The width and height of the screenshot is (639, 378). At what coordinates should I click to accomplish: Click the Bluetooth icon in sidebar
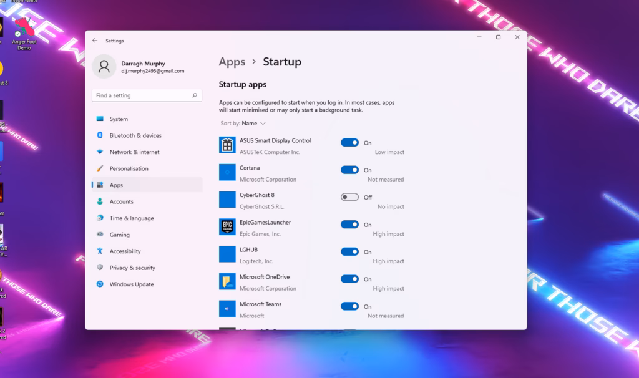click(x=100, y=135)
